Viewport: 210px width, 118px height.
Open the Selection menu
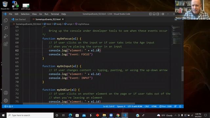[x=25, y=14]
